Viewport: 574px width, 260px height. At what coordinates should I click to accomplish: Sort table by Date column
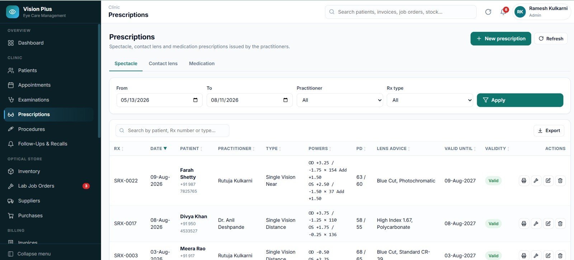click(x=159, y=149)
